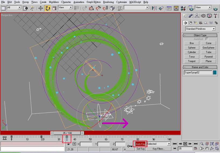Collapse the Object Type rollout
The height and width of the screenshot is (153, 220).
coord(200,35)
